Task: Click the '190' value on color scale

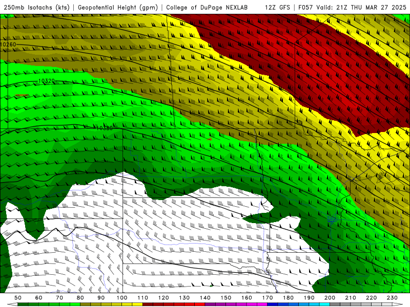Action: [309, 298]
